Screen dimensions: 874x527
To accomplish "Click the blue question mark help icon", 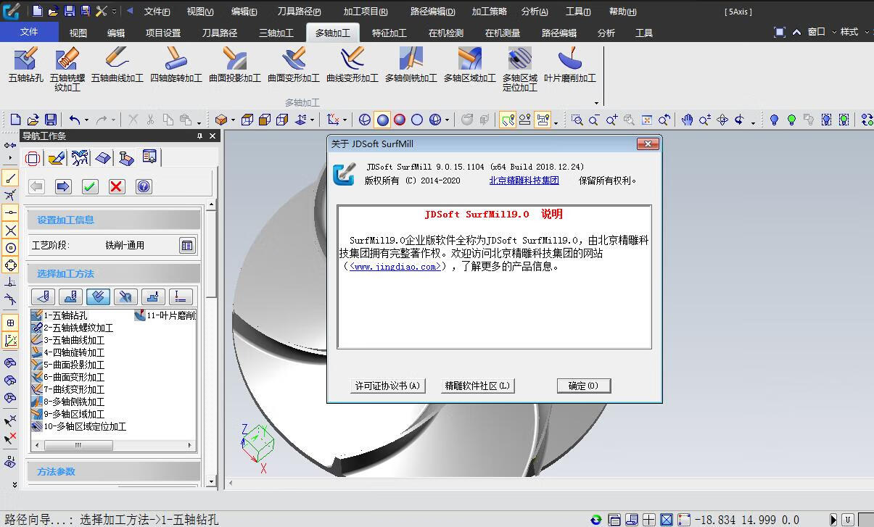I will [144, 186].
